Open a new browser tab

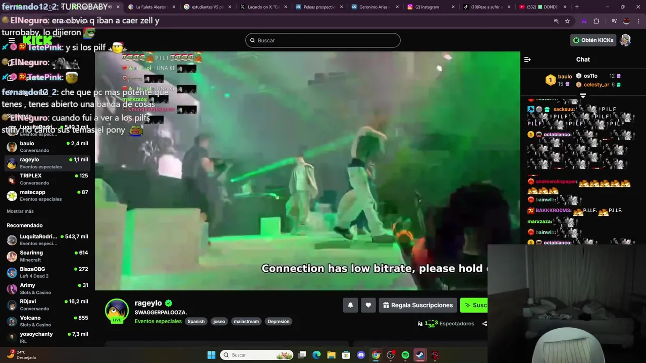(577, 7)
